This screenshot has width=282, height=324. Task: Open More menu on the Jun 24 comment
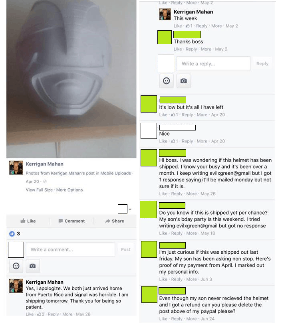(191, 319)
